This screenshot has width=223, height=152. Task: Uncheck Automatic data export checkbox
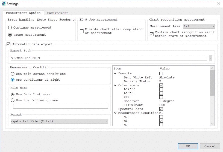click(x=8, y=44)
